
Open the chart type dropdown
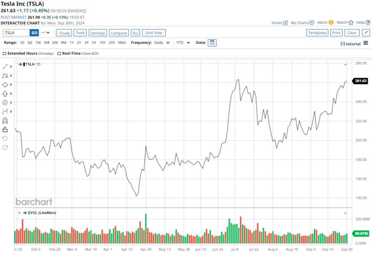click(45, 33)
